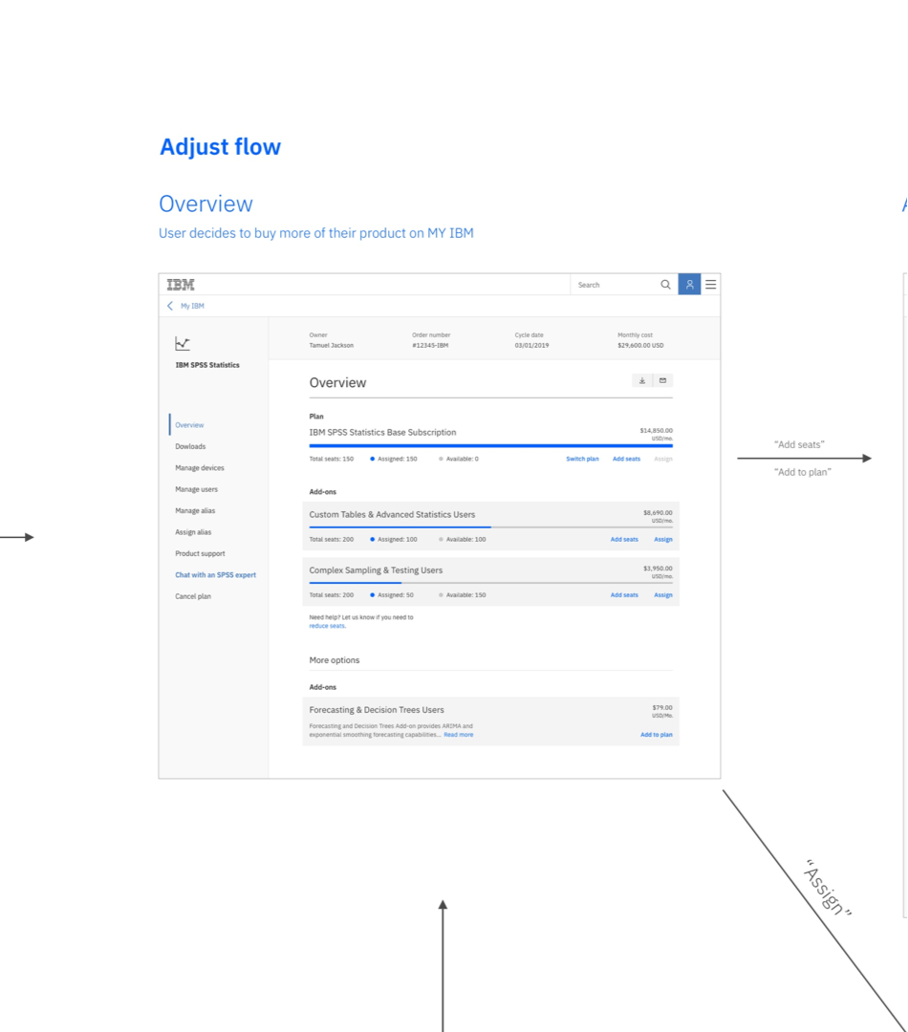Click the owner name Tamuel Jackson
Viewport: 908px width, 1032px height.
(x=332, y=346)
